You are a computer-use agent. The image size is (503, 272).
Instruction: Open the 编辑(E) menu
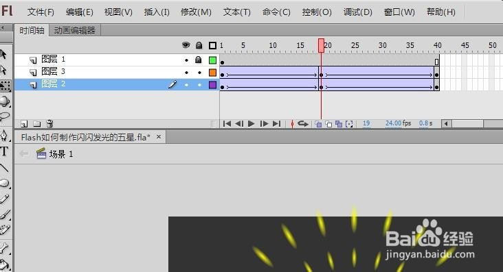[x=80, y=12]
